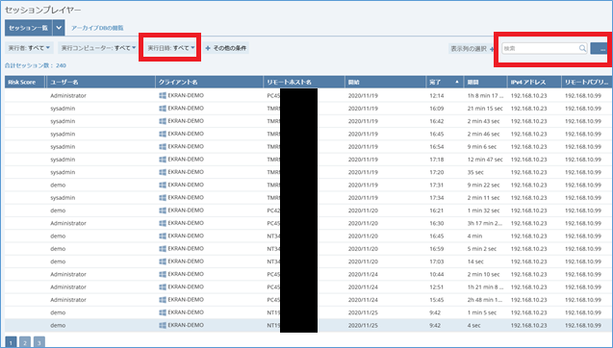Click completion time 17:20
The image size is (613, 348).
[x=436, y=172]
